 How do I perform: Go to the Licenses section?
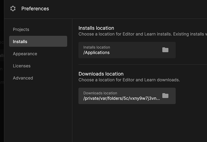[22, 66]
